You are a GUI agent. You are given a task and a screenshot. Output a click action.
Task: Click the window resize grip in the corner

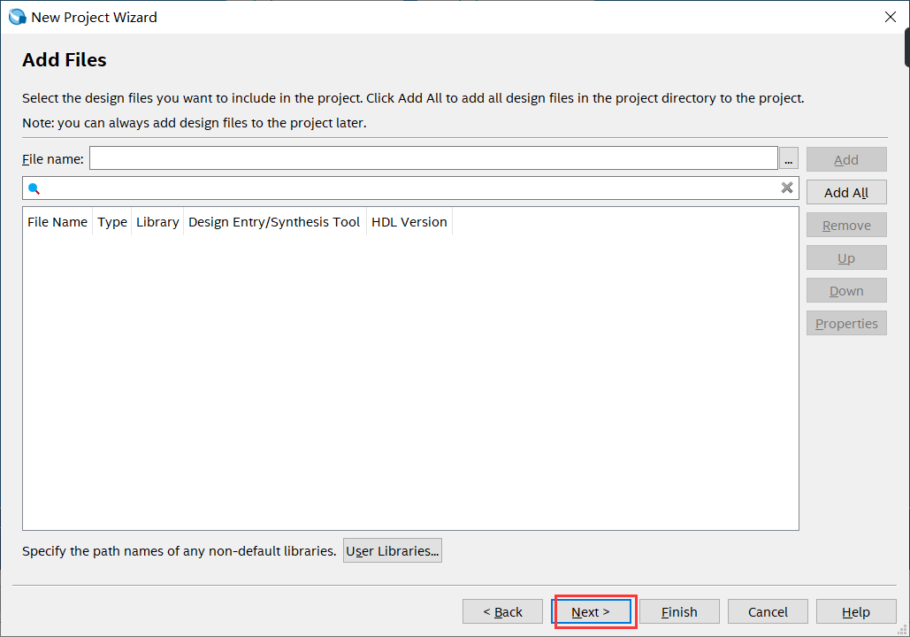[x=902, y=630]
